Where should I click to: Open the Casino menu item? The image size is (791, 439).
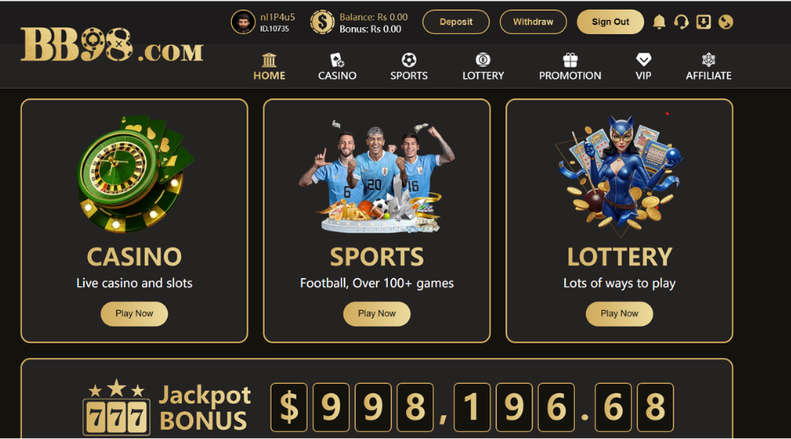[337, 67]
